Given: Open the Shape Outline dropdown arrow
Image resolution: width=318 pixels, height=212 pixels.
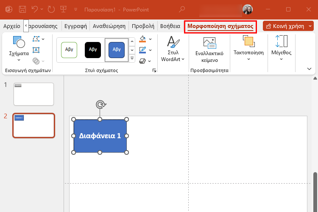Looking at the screenshot, I should point(150,50).
